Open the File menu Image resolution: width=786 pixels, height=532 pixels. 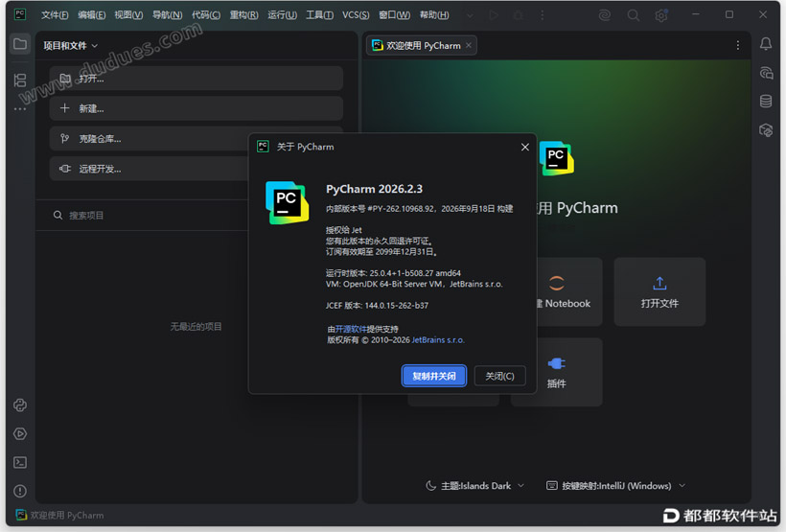click(x=55, y=15)
